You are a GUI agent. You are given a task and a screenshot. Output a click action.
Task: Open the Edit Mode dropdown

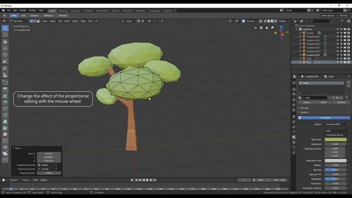(x=19, y=21)
